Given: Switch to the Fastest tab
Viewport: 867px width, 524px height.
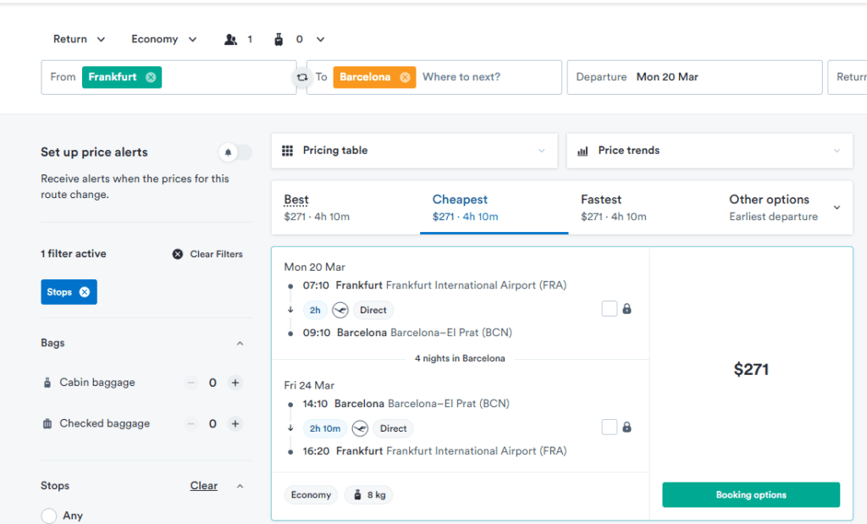Looking at the screenshot, I should tap(601, 207).
